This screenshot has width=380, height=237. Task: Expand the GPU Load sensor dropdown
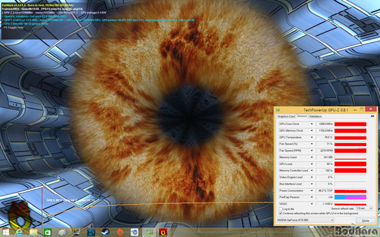(312, 164)
